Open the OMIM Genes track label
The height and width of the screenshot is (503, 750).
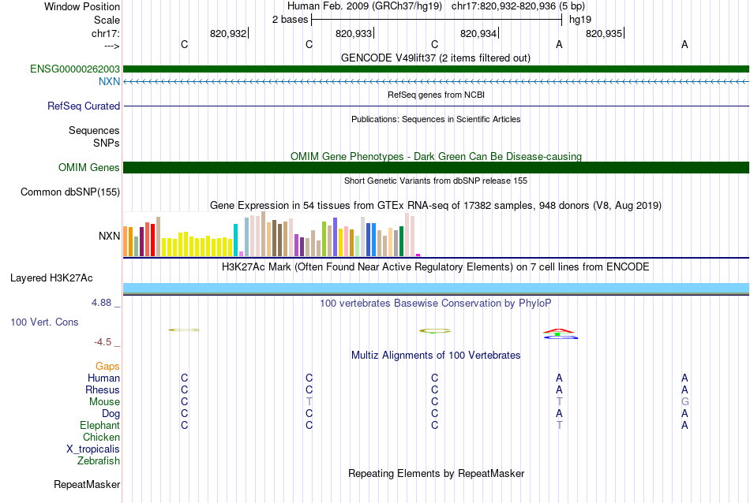coord(88,168)
